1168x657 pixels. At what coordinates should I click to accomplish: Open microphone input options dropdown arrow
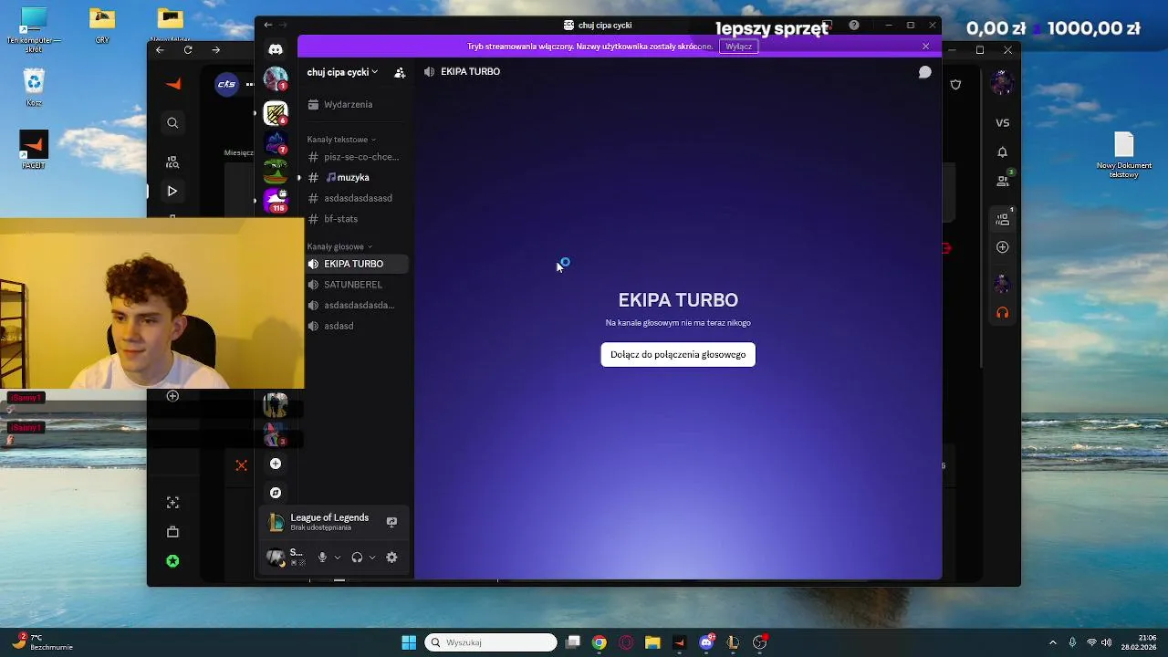(338, 558)
